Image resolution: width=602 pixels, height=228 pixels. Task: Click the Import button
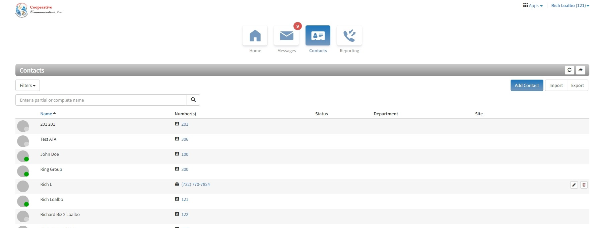coord(556,85)
